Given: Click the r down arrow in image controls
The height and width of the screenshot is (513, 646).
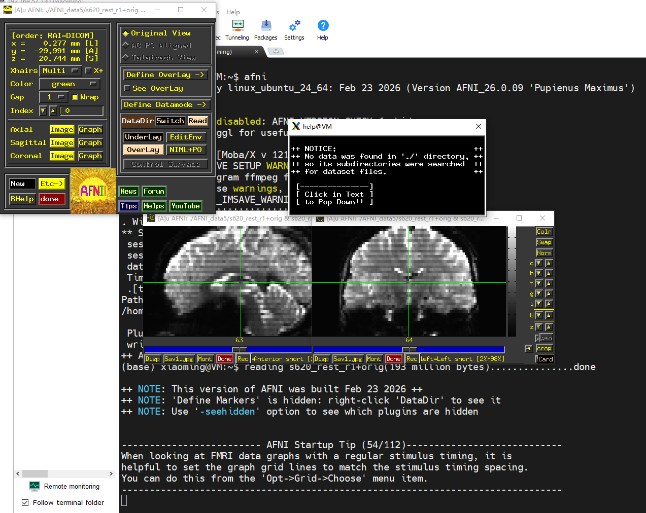Looking at the screenshot, I should pyautogui.click(x=539, y=284).
